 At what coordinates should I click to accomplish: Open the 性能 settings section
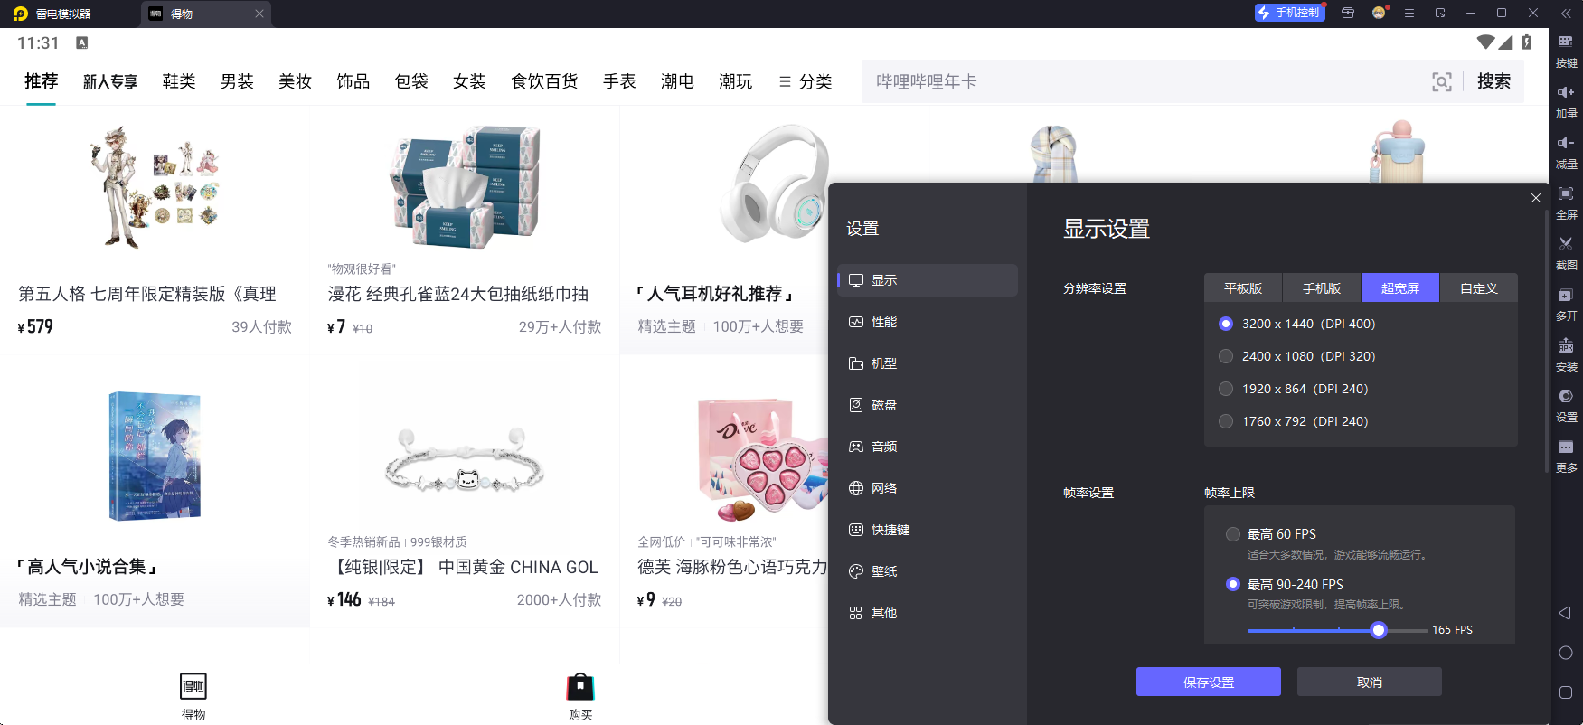[x=928, y=322]
